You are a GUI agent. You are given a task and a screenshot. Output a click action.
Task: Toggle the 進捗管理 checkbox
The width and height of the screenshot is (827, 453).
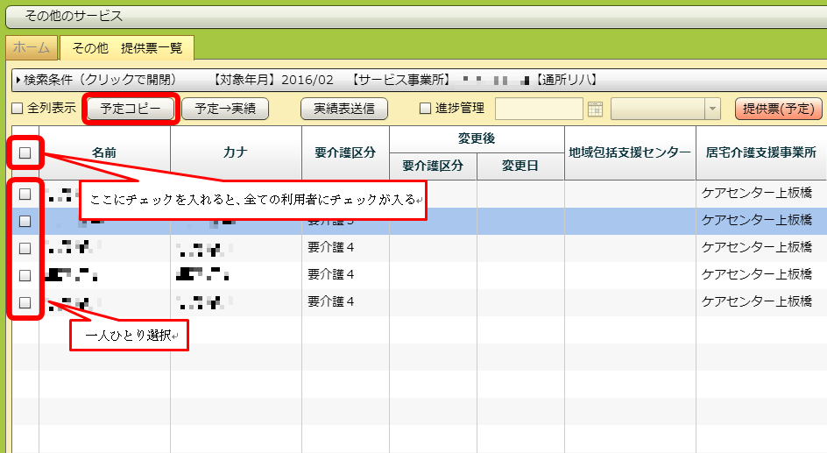tap(426, 109)
